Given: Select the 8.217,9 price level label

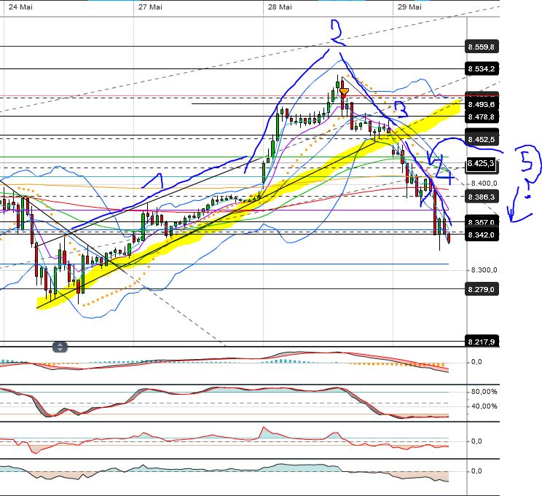Looking at the screenshot, I should (482, 342).
